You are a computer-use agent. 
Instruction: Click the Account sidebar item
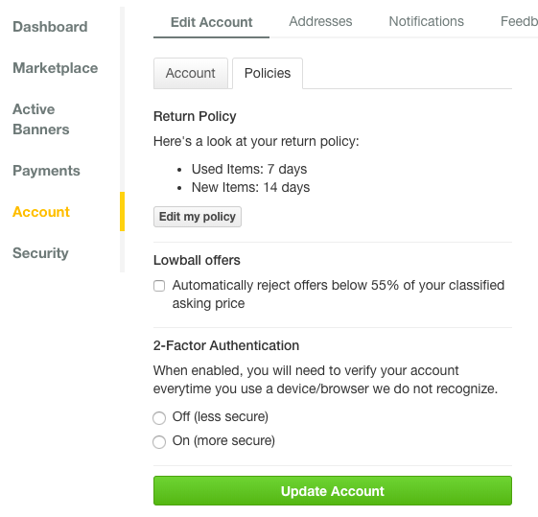pyautogui.click(x=41, y=212)
